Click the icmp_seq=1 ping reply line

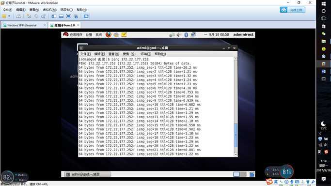coord(138,67)
